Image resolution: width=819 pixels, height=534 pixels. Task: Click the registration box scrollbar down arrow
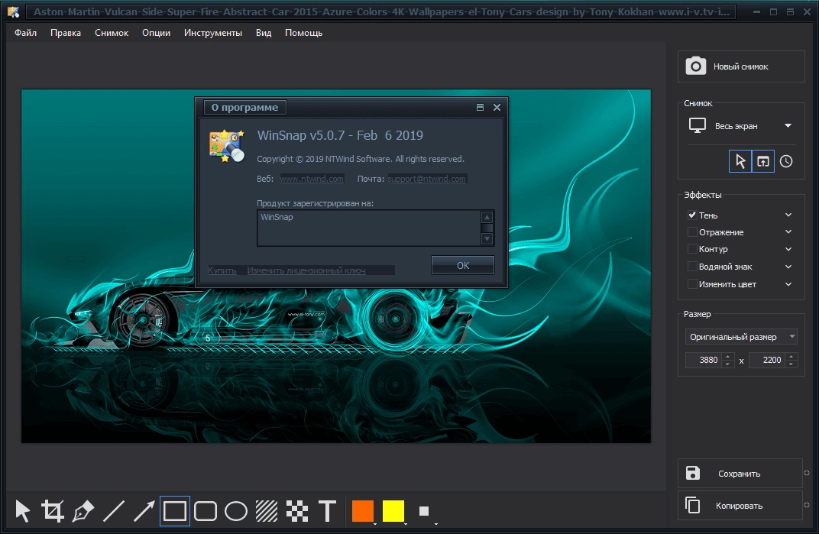click(x=487, y=239)
